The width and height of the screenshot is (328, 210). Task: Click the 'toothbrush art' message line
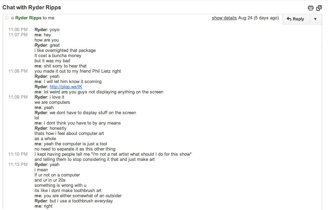click(68, 191)
